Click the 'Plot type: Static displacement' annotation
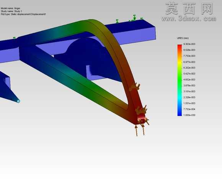 pyautogui.click(x=23, y=14)
